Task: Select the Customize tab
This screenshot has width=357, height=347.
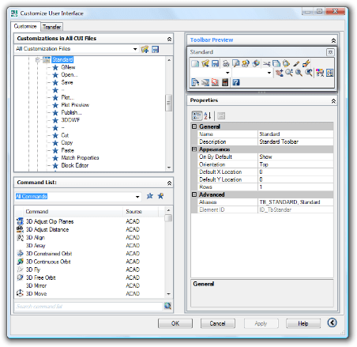Action: pos(25,26)
